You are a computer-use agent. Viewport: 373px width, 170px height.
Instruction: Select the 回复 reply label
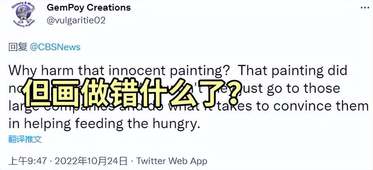point(18,47)
